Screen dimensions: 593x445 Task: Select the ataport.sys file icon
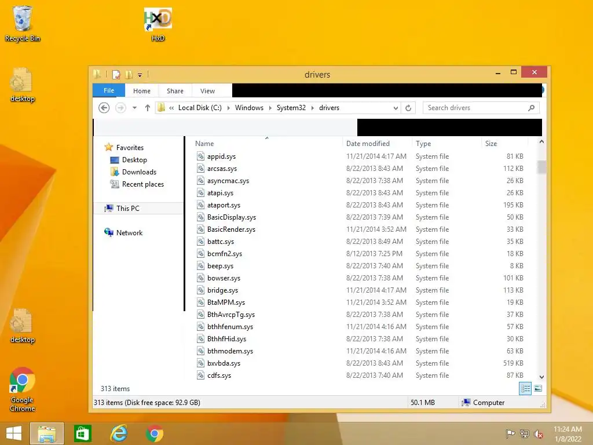200,205
